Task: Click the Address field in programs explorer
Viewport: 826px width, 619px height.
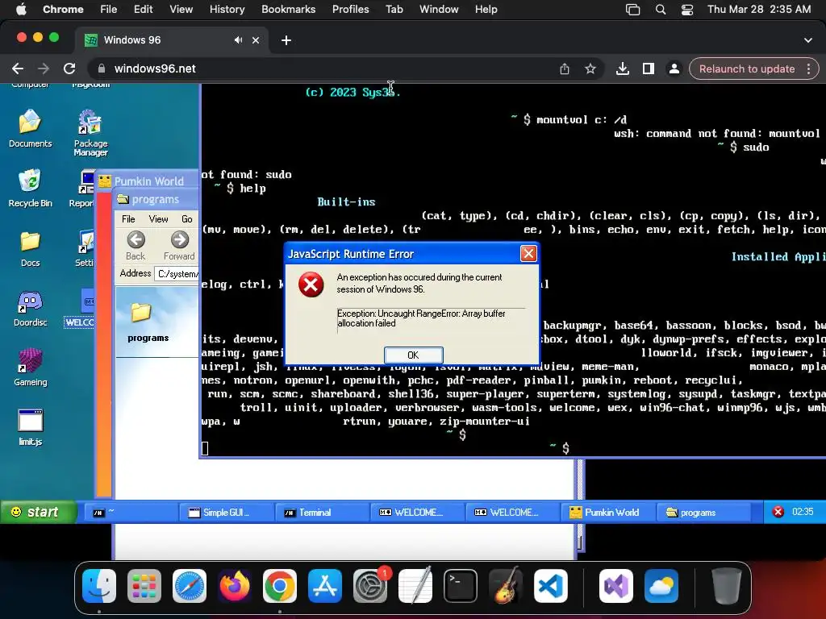Action: pos(177,273)
